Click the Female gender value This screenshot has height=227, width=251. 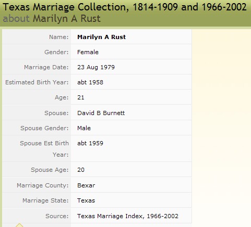coord(88,52)
